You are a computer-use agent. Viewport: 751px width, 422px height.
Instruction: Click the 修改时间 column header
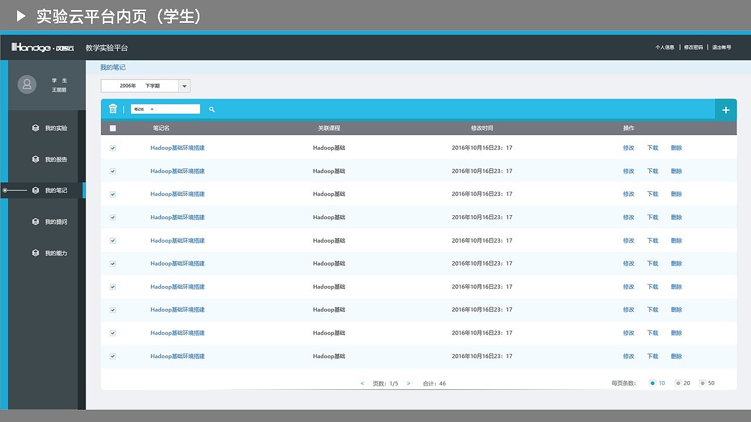tap(482, 128)
